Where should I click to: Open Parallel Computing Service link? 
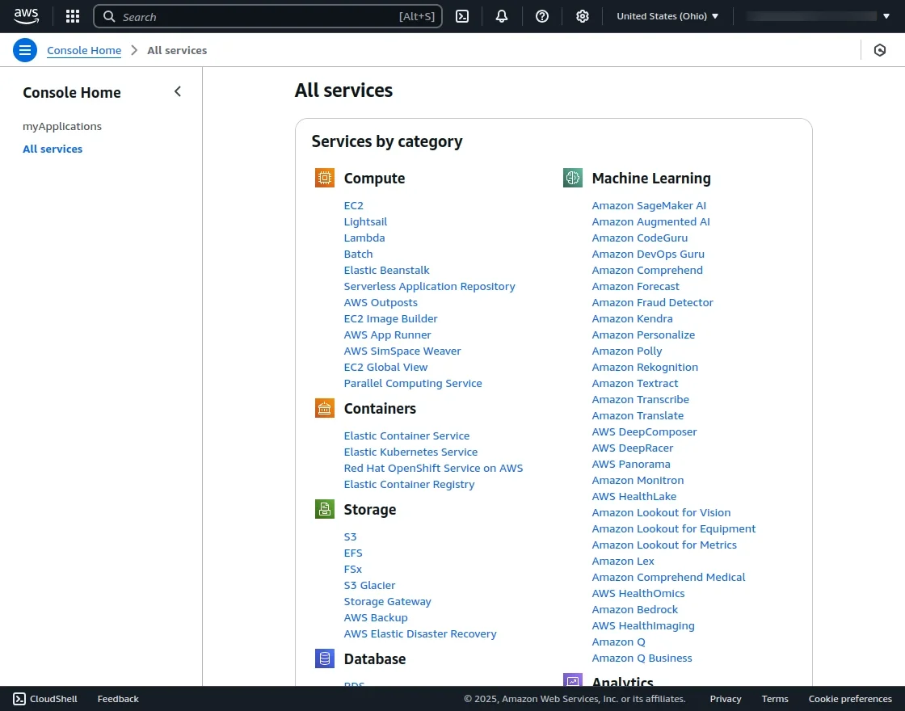click(x=413, y=383)
